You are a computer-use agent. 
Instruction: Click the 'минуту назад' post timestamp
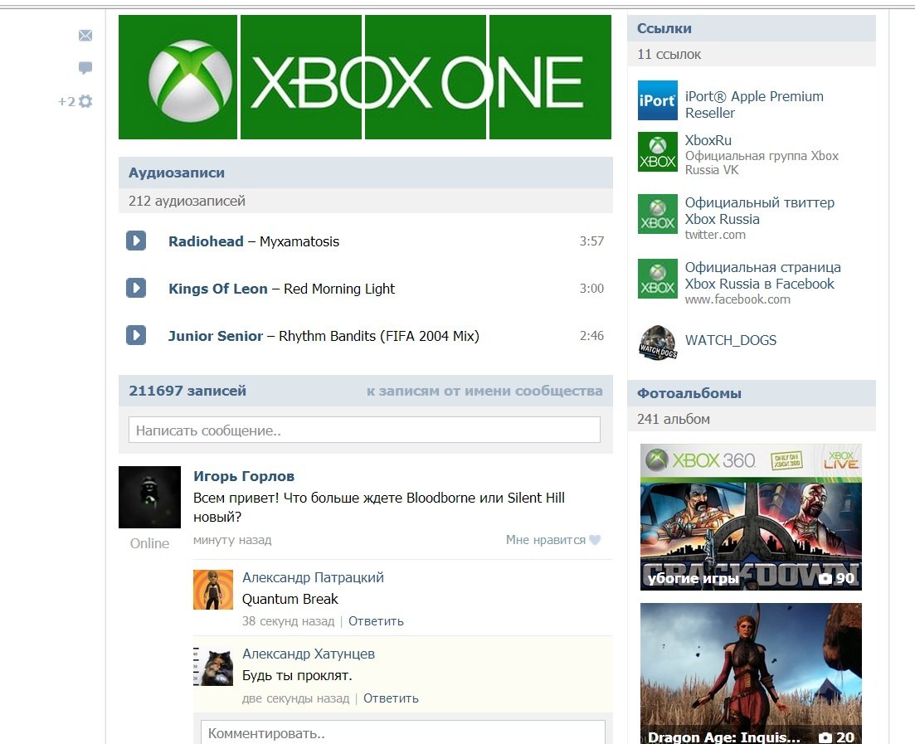[232, 540]
